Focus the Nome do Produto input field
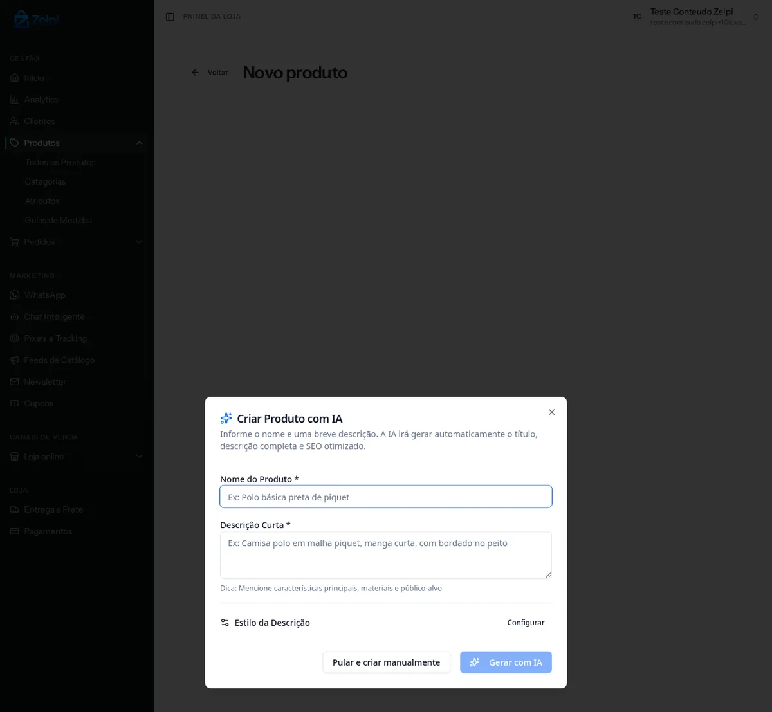Screen dimensions: 772x712 pyautogui.click(x=386, y=497)
